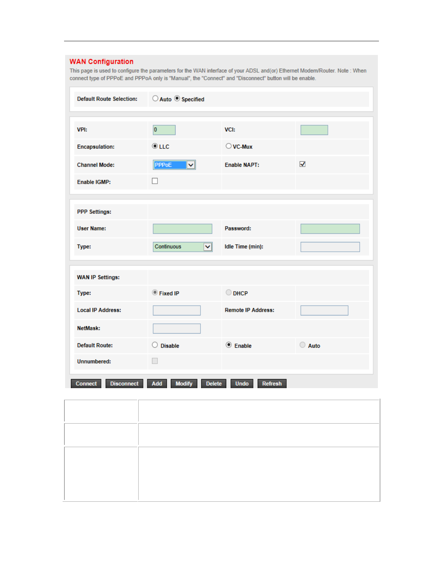Viewport: 443px width, 573px height.
Task: Select Specified for Default Route Selection
Action: click(x=177, y=98)
